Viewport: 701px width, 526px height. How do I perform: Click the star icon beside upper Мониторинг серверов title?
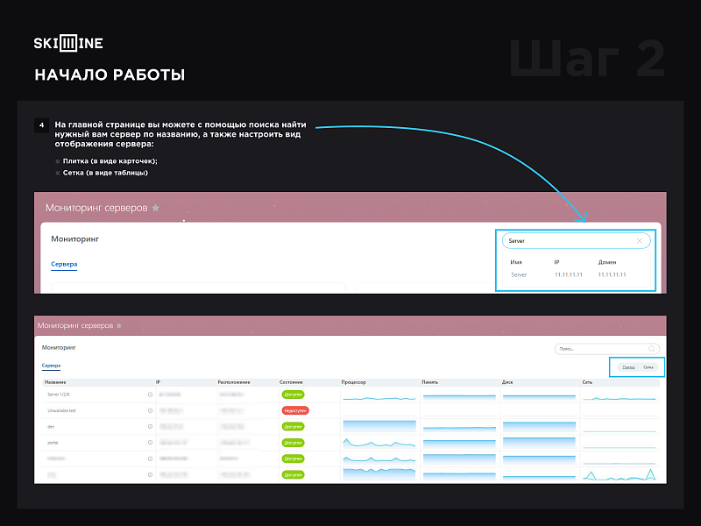pyautogui.click(x=156, y=209)
